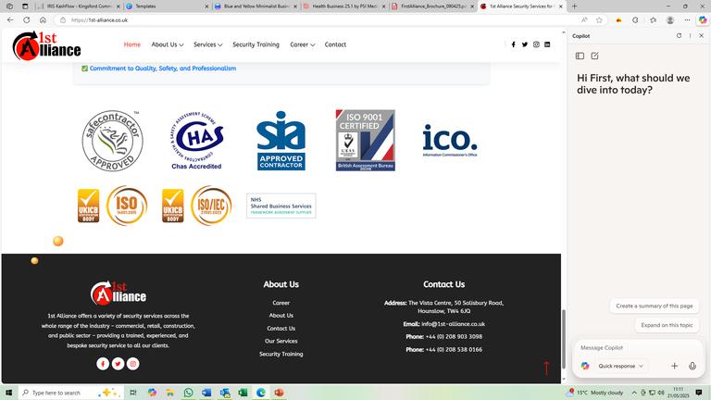
Task: Click the red back-to-top arrow
Action: tap(546, 368)
